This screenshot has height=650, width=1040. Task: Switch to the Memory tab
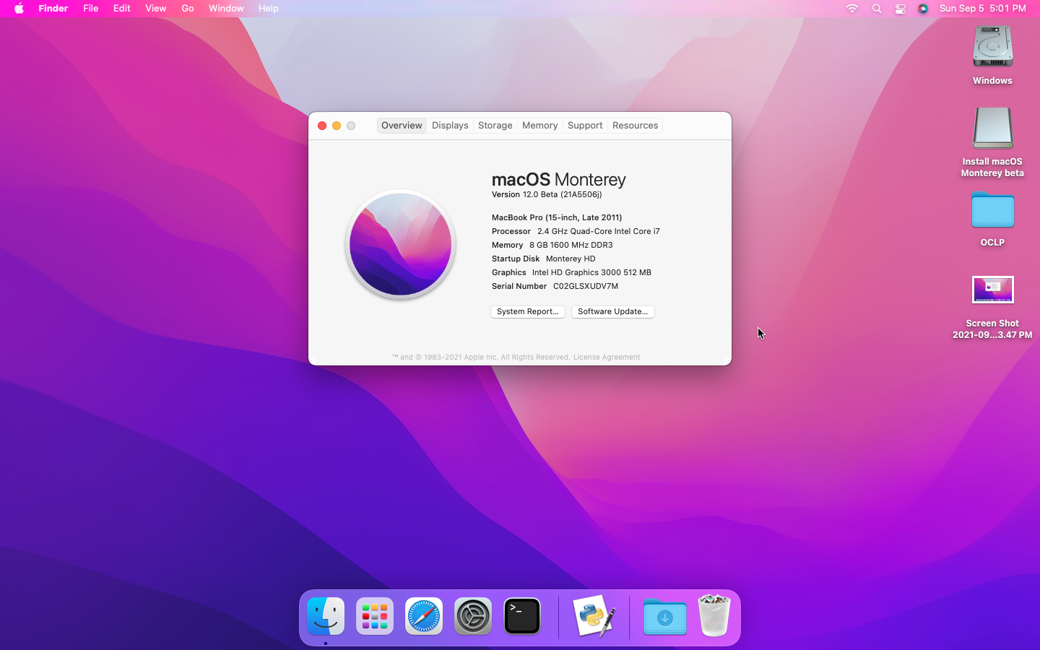click(539, 126)
